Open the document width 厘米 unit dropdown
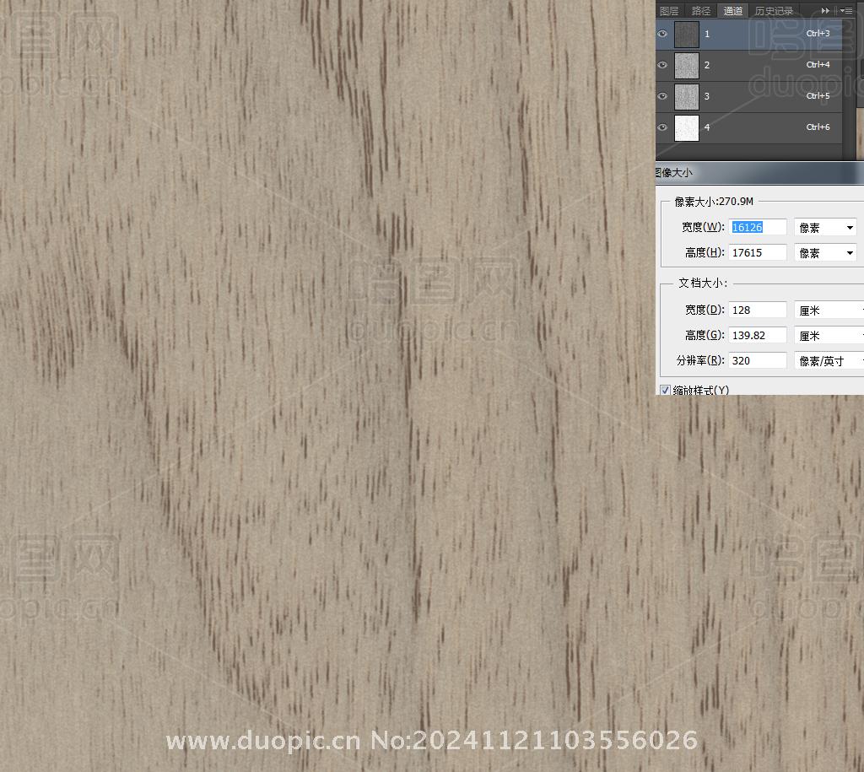The width and height of the screenshot is (864, 772). (x=829, y=310)
